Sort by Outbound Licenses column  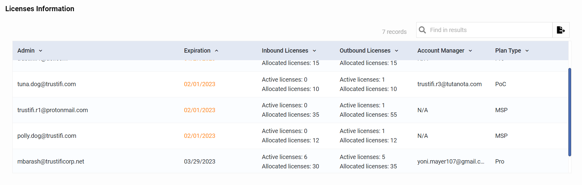point(369,50)
